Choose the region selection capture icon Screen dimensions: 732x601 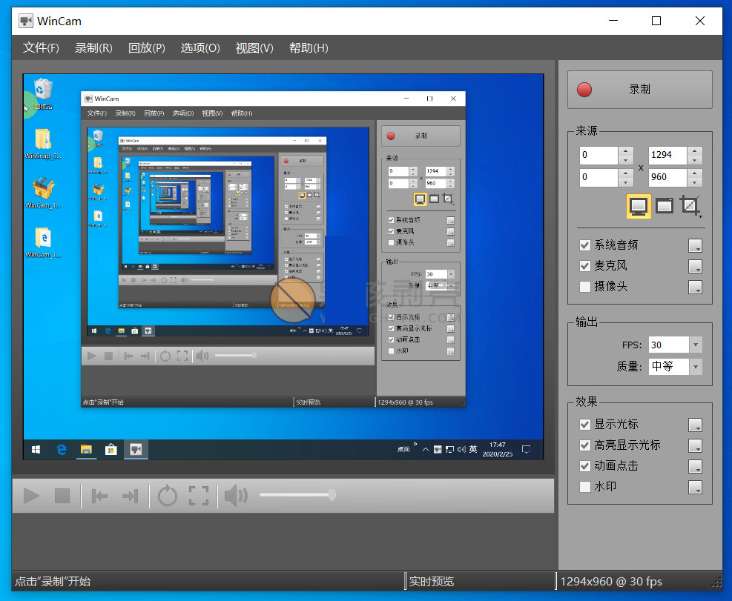pos(689,206)
